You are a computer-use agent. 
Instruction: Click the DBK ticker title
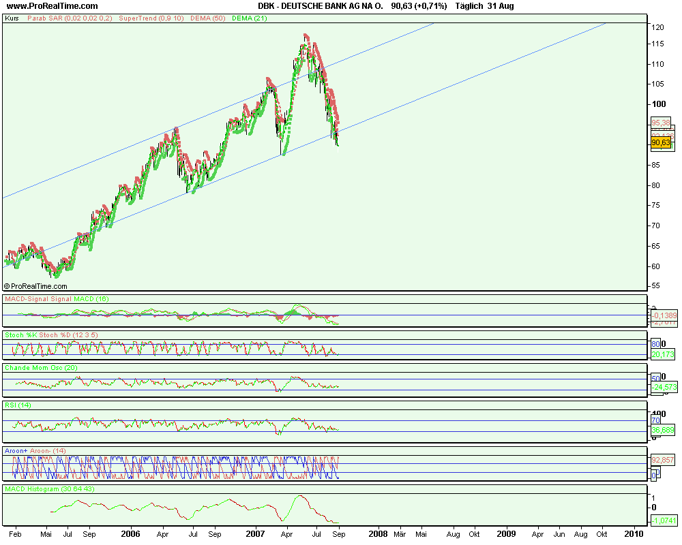pyautogui.click(x=265, y=6)
